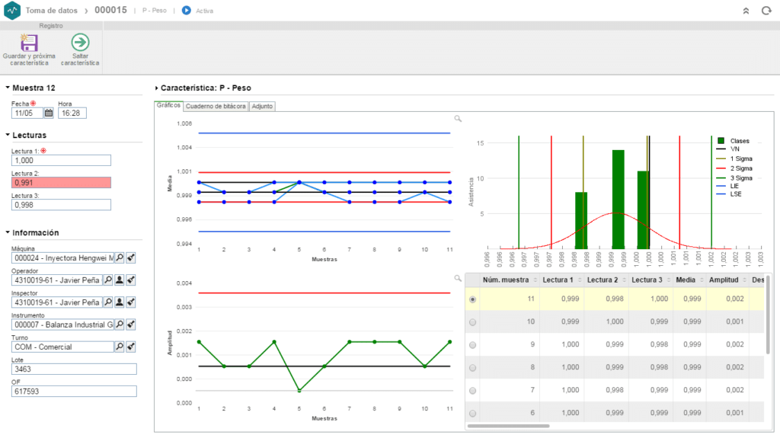
Task: Click the Saltar característica arrow icon
Action: pyautogui.click(x=80, y=43)
